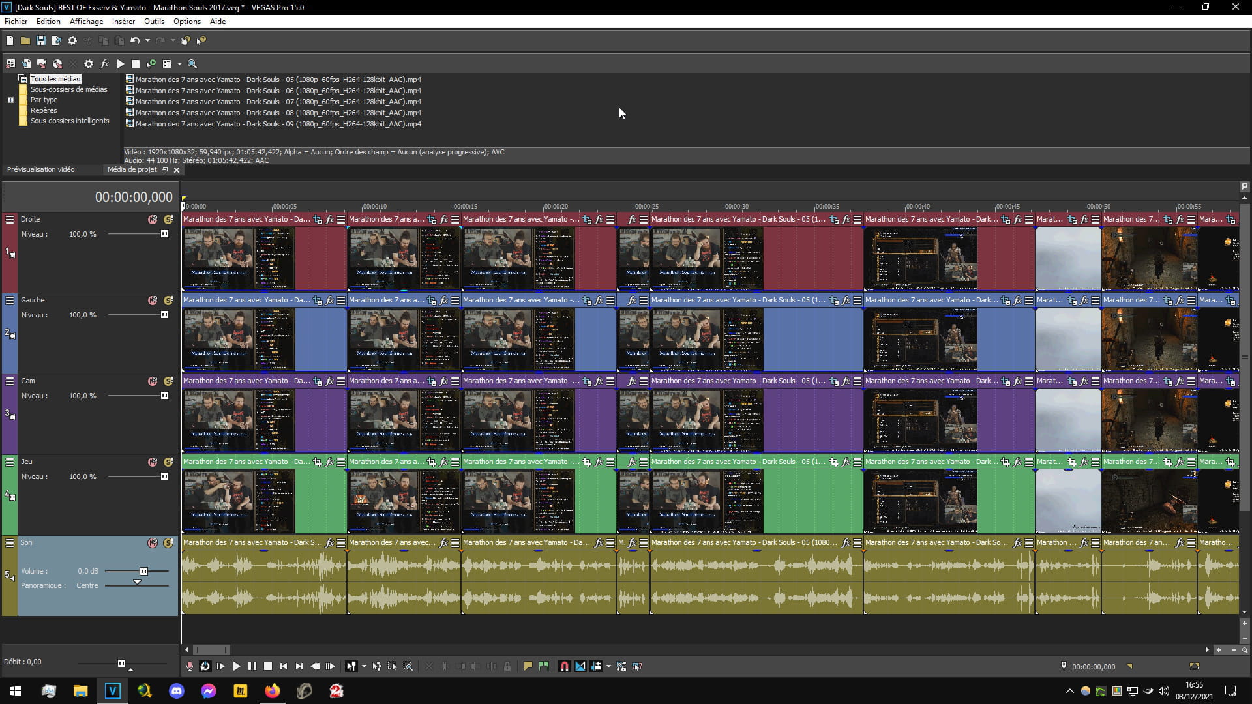The image size is (1252, 704).
Task: Click the Undo arrow icon
Action: [x=134, y=40]
